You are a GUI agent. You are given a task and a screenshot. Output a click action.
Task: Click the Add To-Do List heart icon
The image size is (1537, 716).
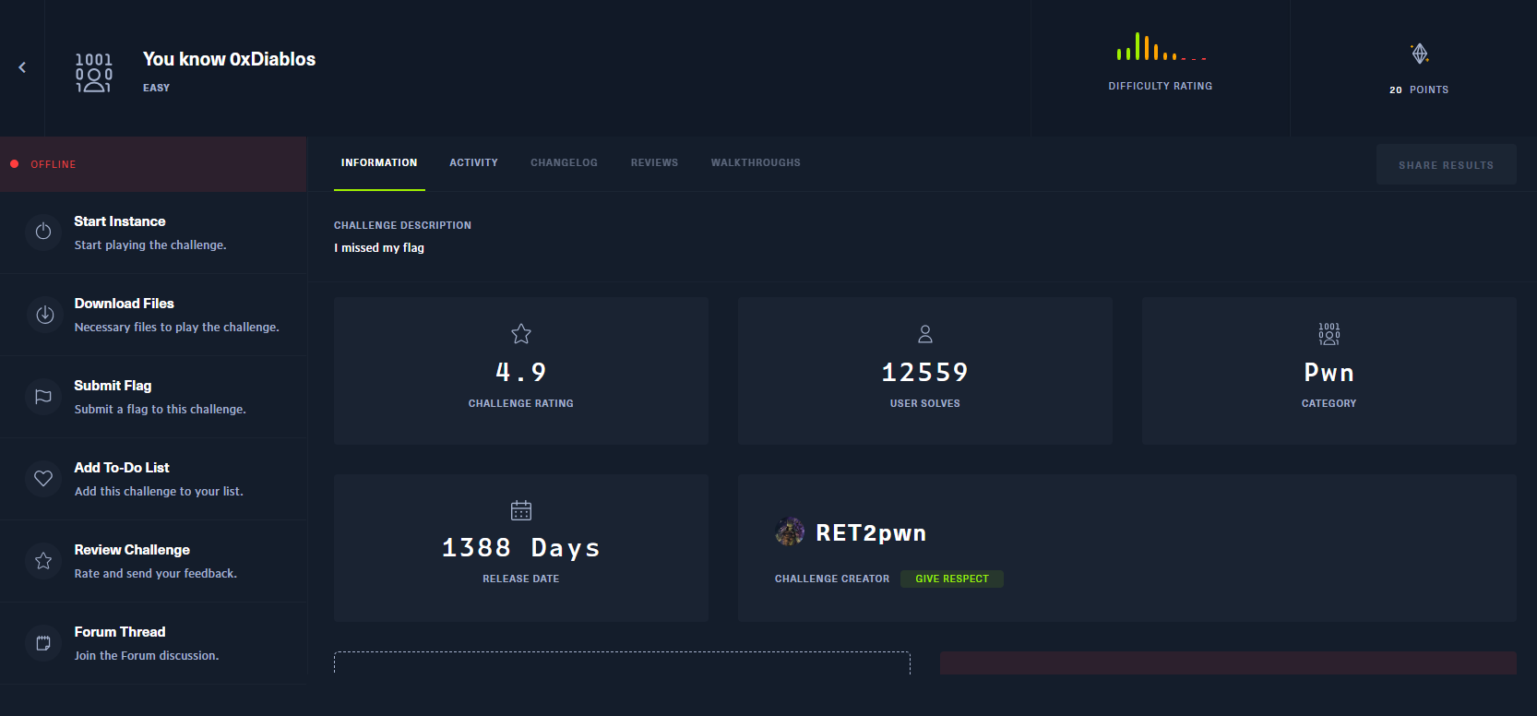[43, 478]
